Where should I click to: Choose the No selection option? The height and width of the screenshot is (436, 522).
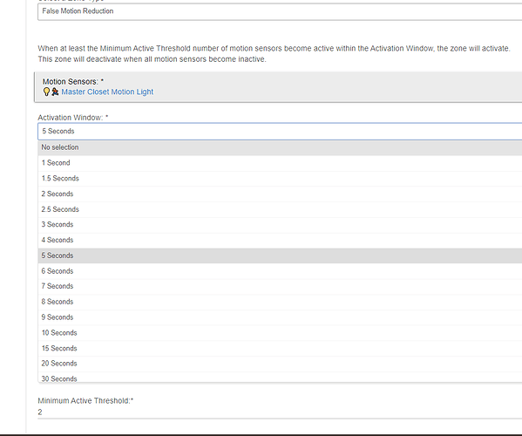[280, 147]
